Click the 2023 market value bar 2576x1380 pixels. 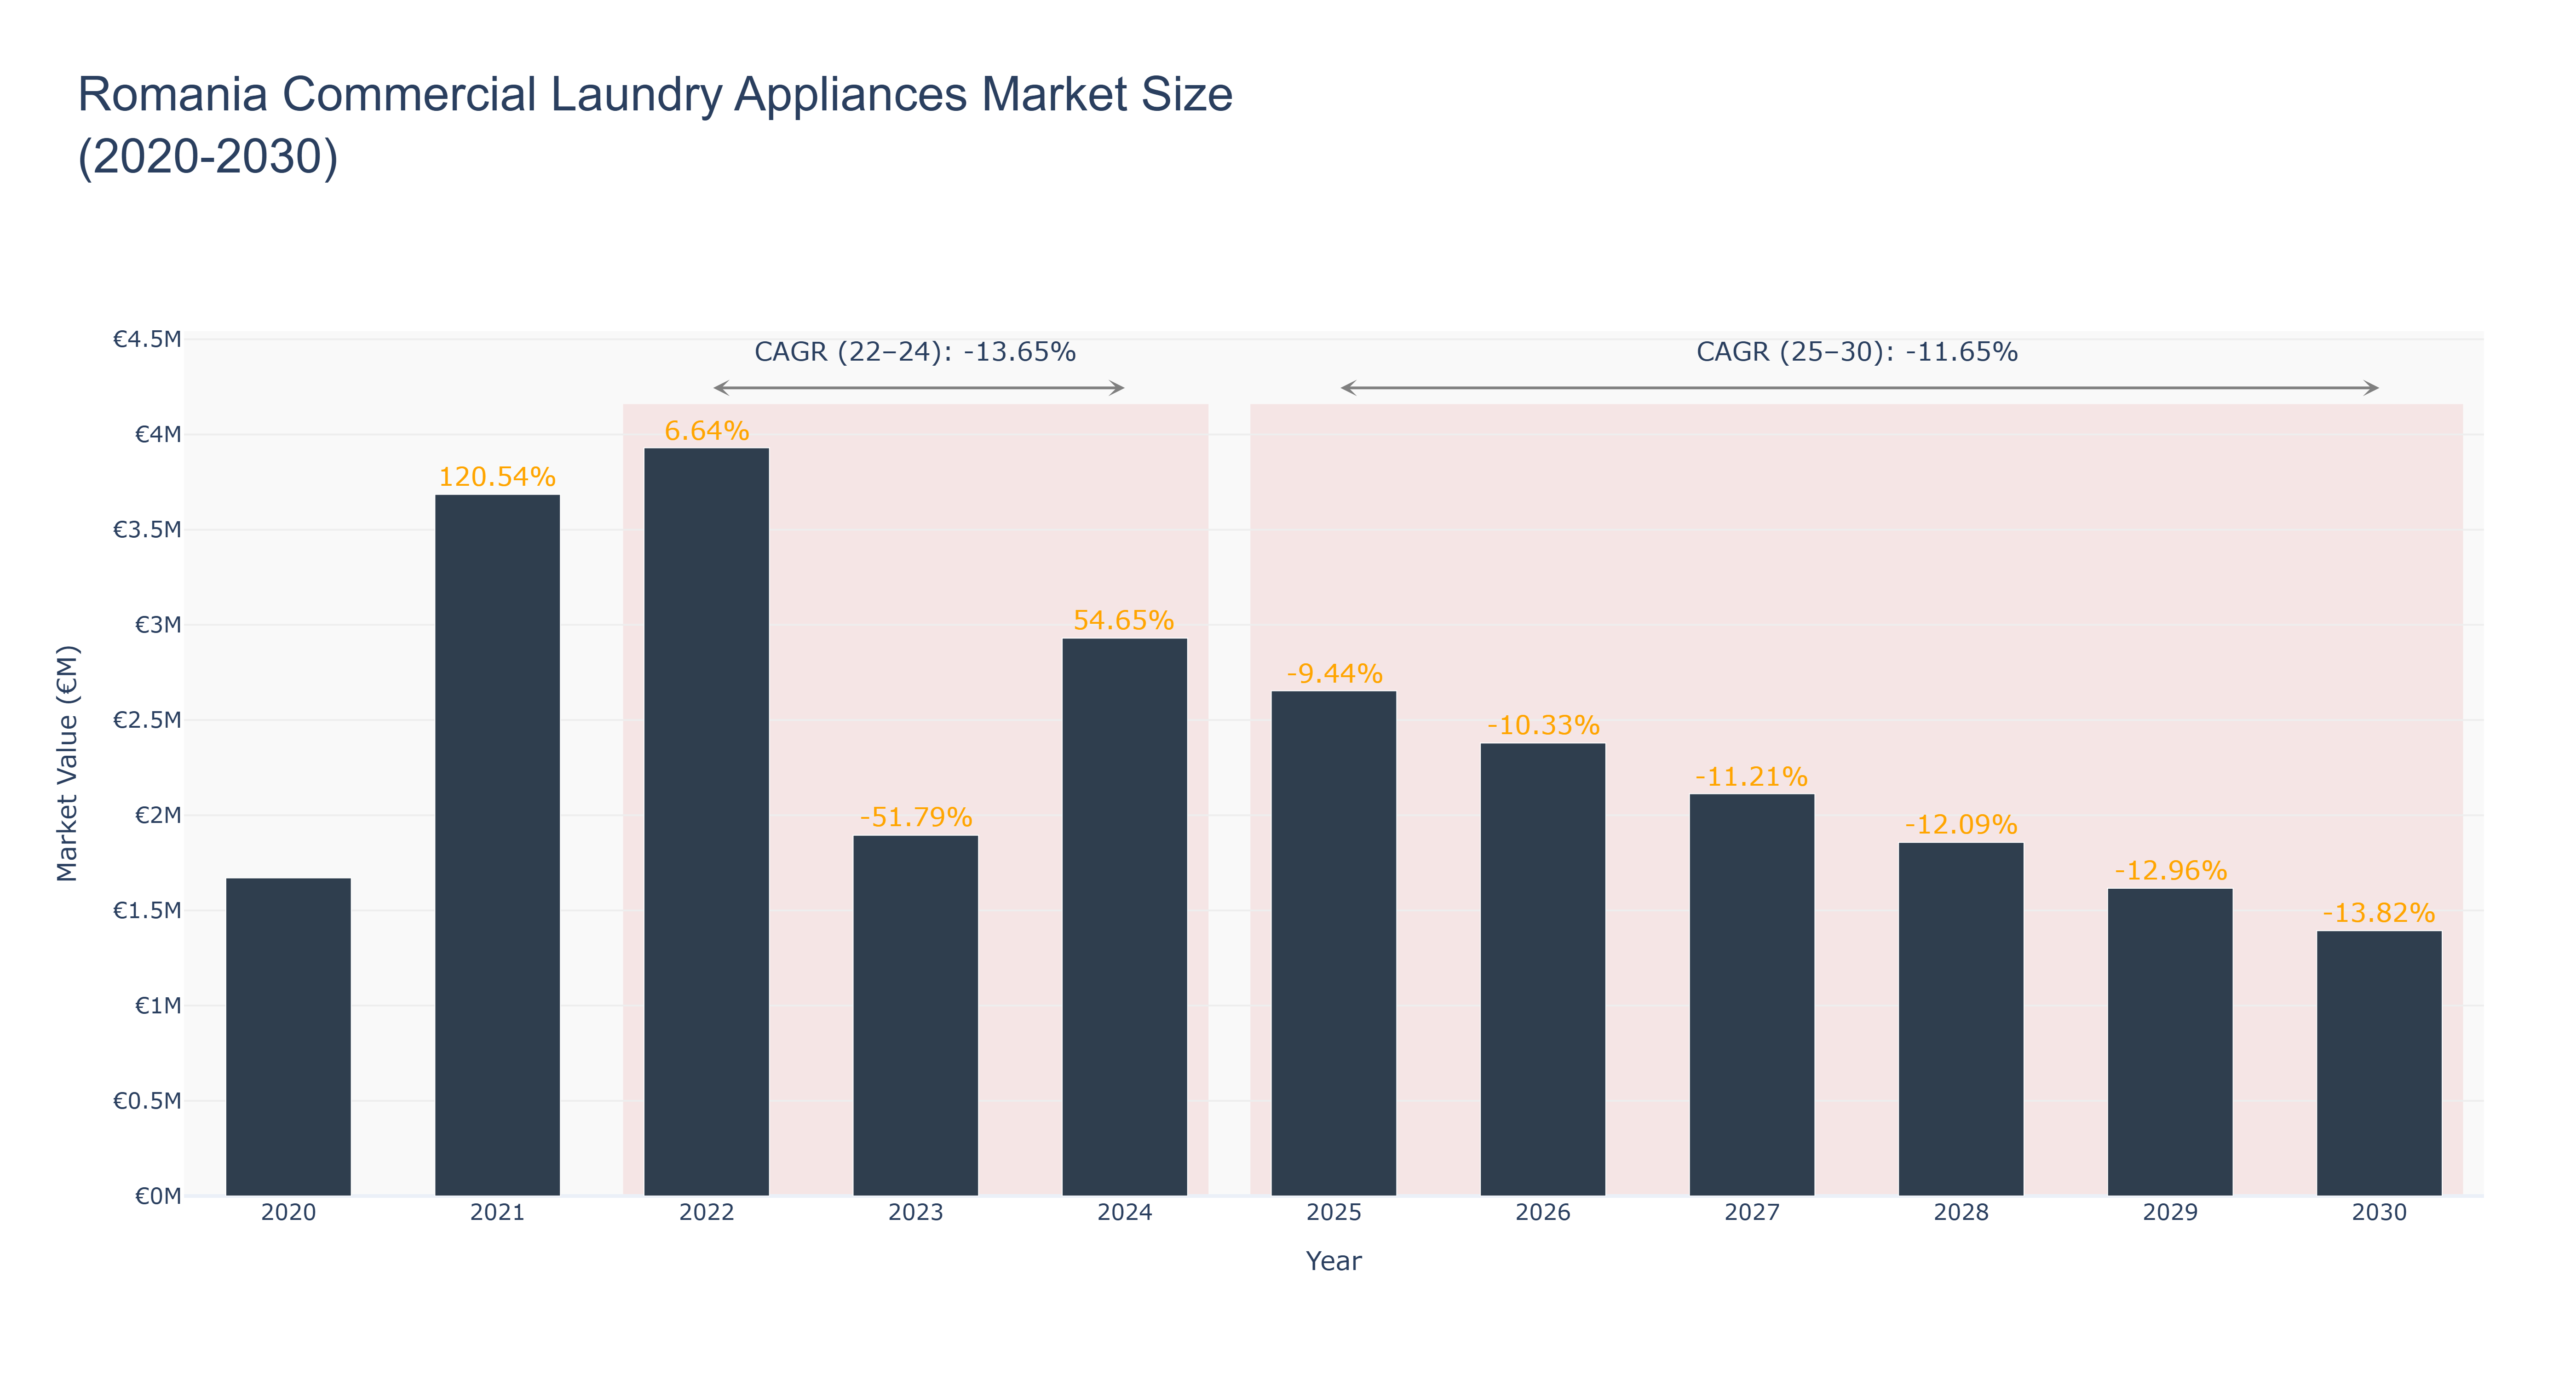pyautogui.click(x=915, y=1016)
